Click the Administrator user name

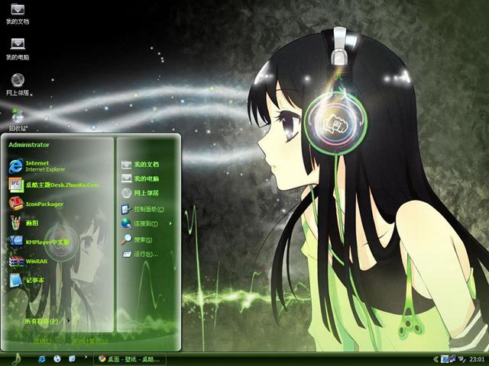[x=29, y=145]
